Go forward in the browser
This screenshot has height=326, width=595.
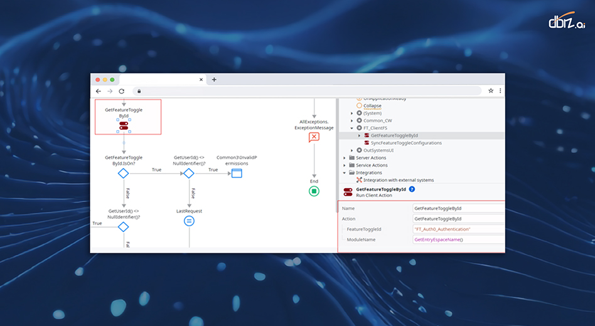pyautogui.click(x=110, y=91)
